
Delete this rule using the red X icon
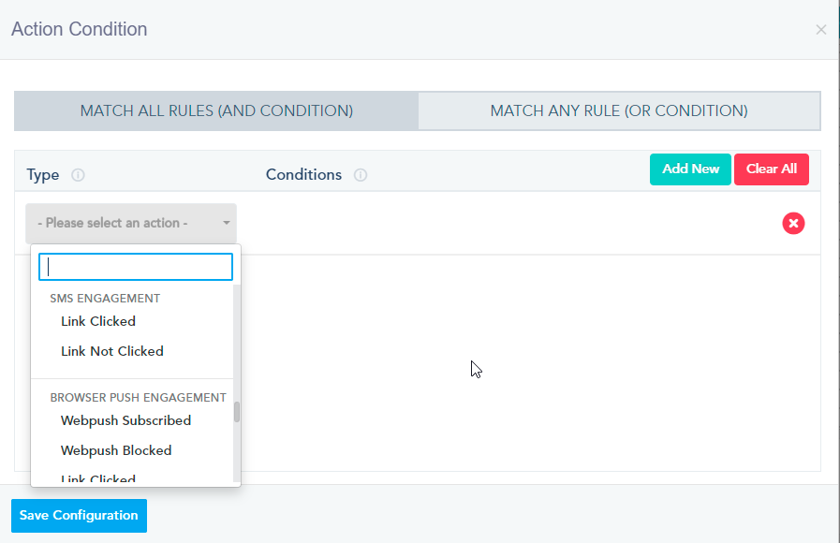click(793, 224)
